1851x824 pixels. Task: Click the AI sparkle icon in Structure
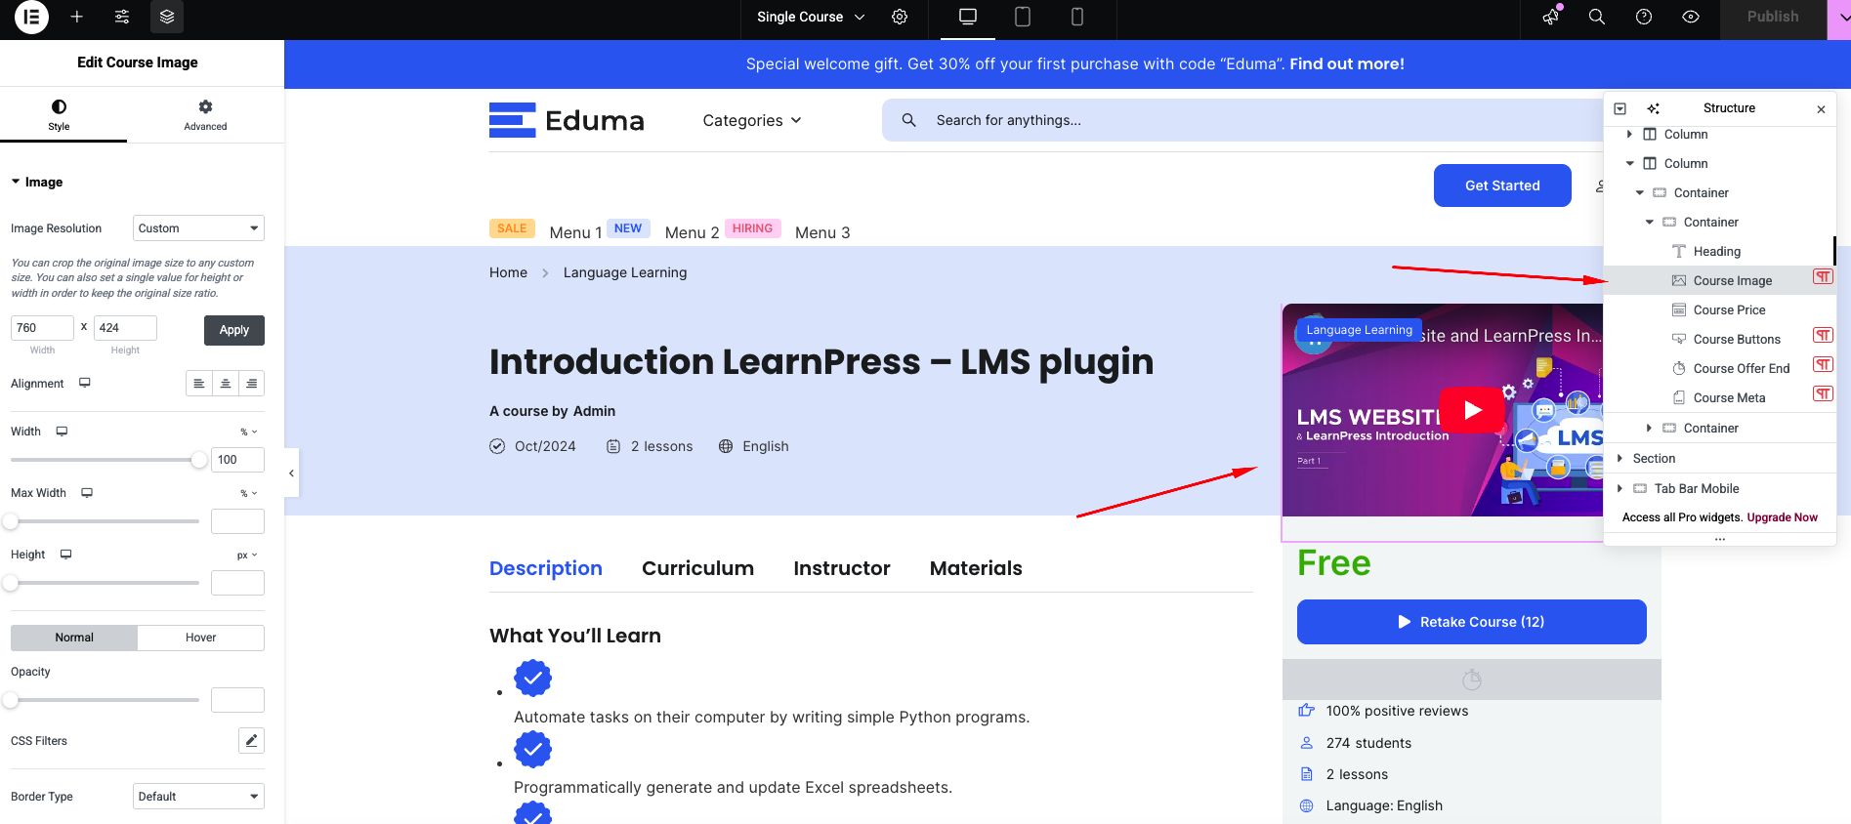pos(1653,108)
